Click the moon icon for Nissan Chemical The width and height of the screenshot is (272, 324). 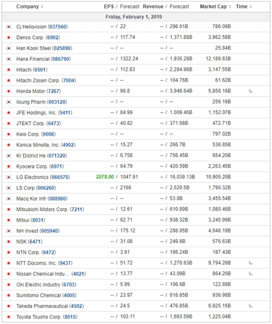click(251, 273)
